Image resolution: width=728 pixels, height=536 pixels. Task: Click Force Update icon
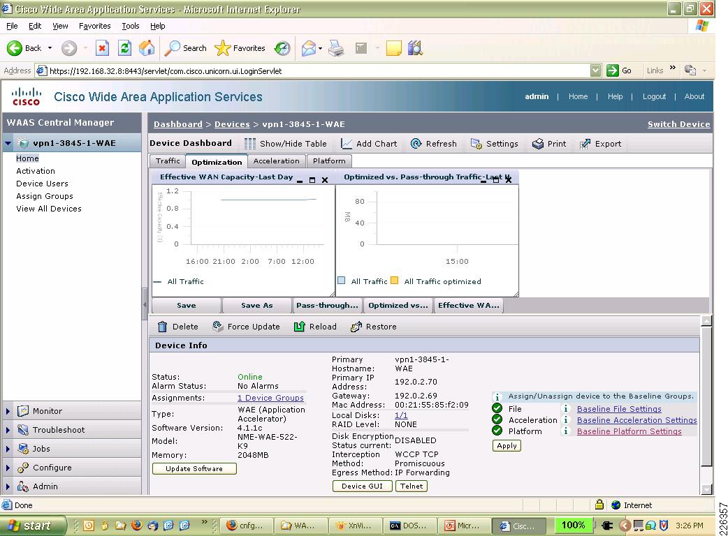tap(218, 327)
